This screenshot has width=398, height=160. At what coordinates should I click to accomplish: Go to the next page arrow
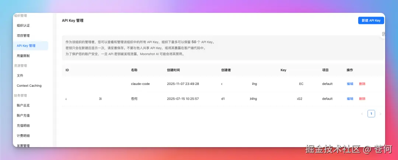pyautogui.click(x=380, y=114)
